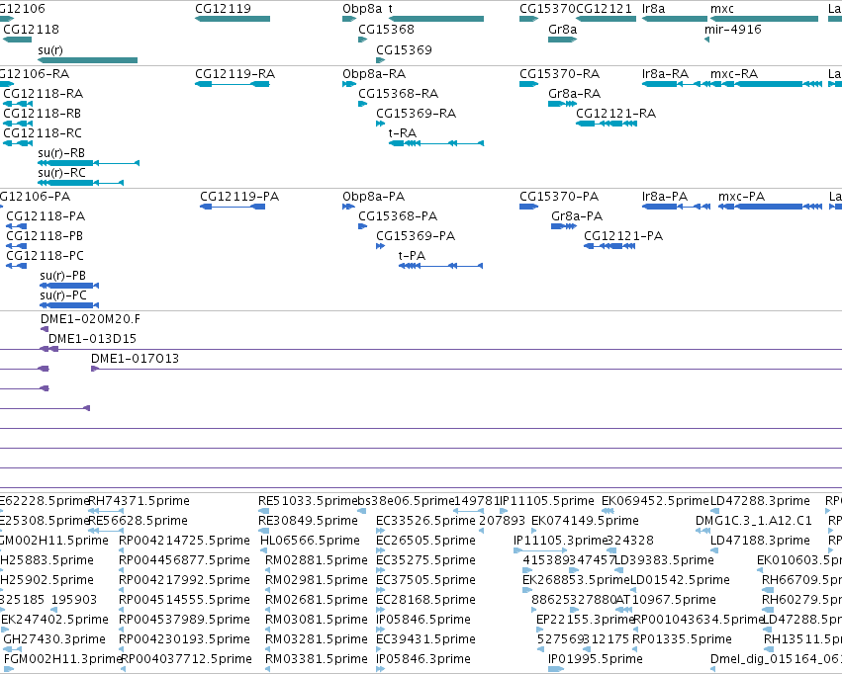Open the DMG1C.3_1.A12.C1 label
This screenshot has width=842, height=674.
pyautogui.click(x=754, y=521)
